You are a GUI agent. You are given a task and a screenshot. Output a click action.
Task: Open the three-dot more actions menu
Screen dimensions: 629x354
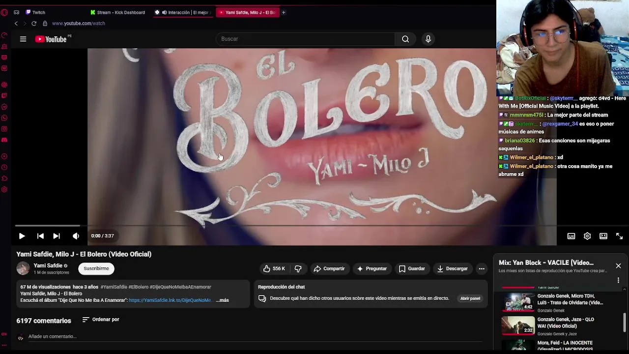coord(482,268)
